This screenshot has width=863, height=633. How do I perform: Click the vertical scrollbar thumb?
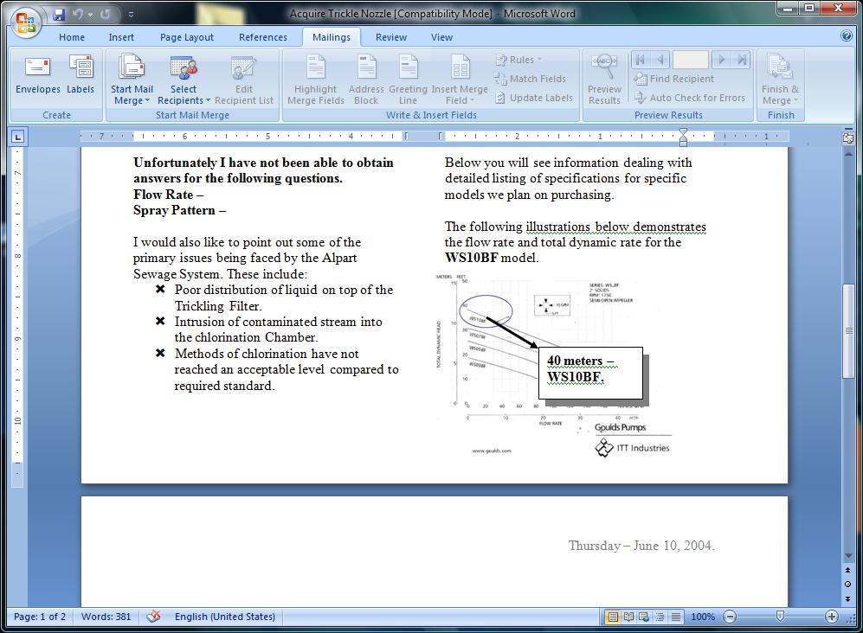pyautogui.click(x=848, y=330)
